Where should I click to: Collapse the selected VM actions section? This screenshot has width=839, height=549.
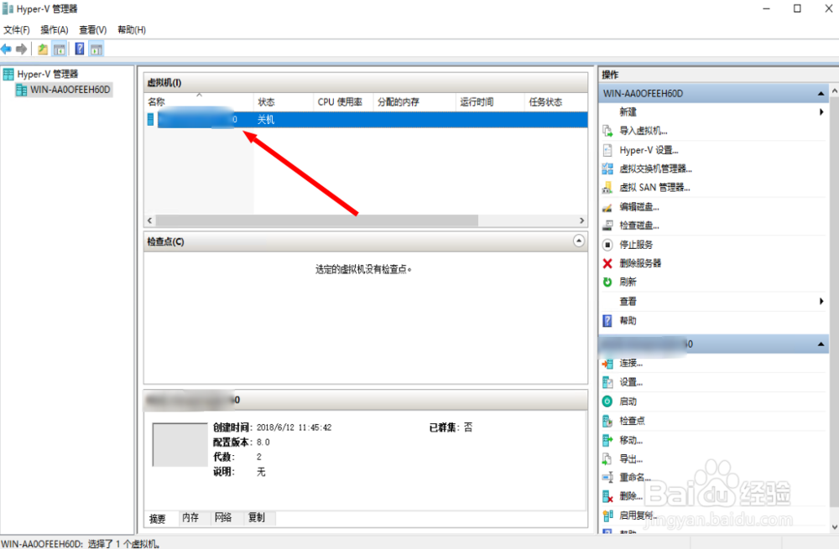tap(821, 344)
